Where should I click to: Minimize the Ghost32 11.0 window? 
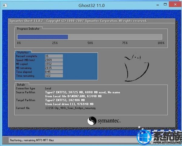click(158, 5)
